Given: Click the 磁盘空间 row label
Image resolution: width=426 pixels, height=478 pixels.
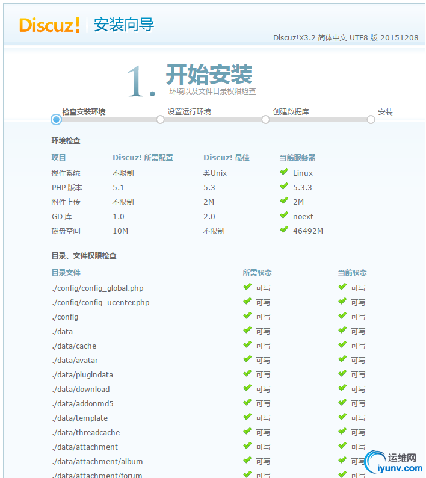Looking at the screenshot, I should tap(66, 231).
